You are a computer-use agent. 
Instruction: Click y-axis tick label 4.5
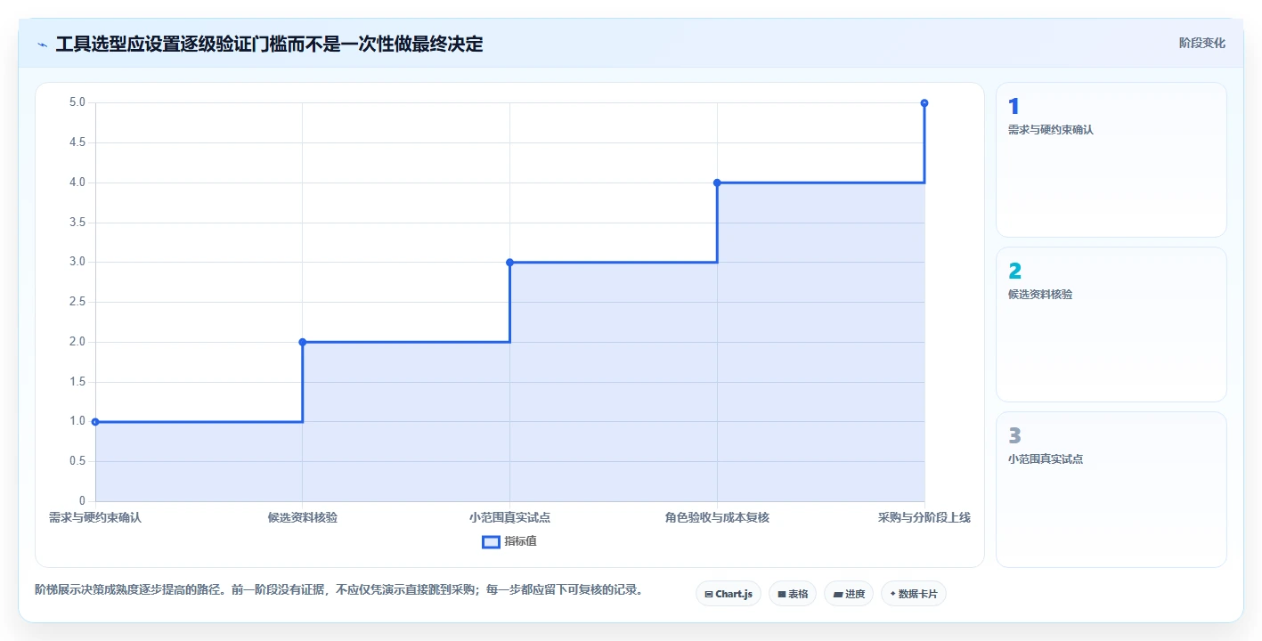click(77, 142)
